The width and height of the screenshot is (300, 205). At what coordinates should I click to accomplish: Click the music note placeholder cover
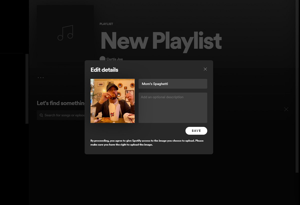65,33
